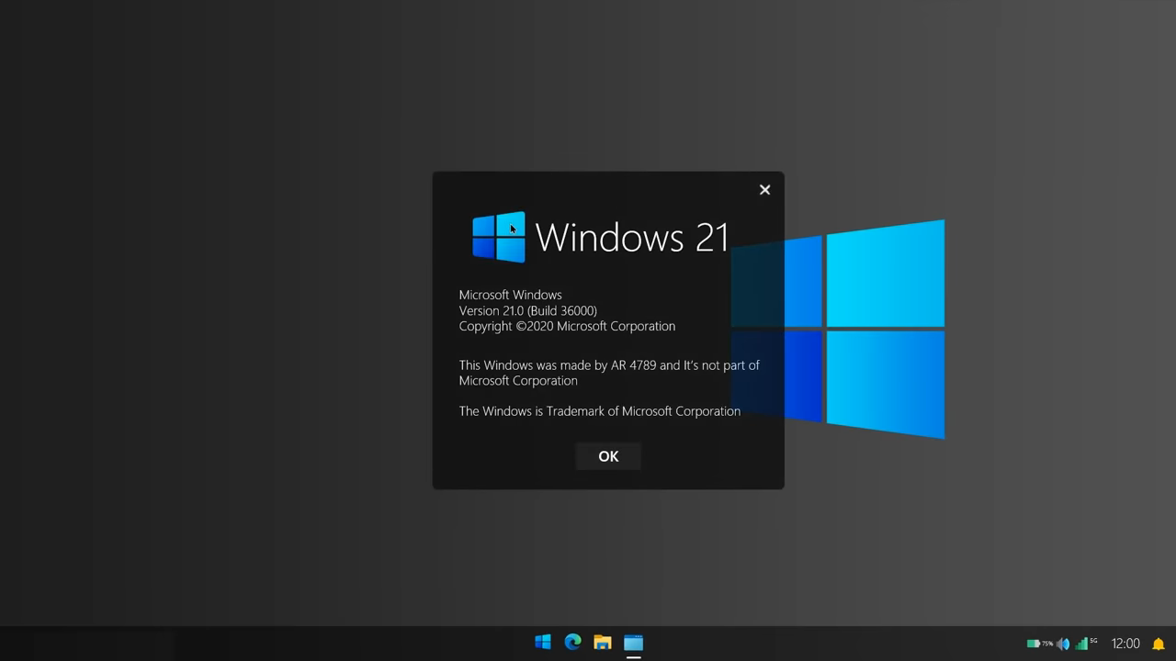Click the Windows logo in the dialog
The width and height of the screenshot is (1176, 661).
pos(499,237)
